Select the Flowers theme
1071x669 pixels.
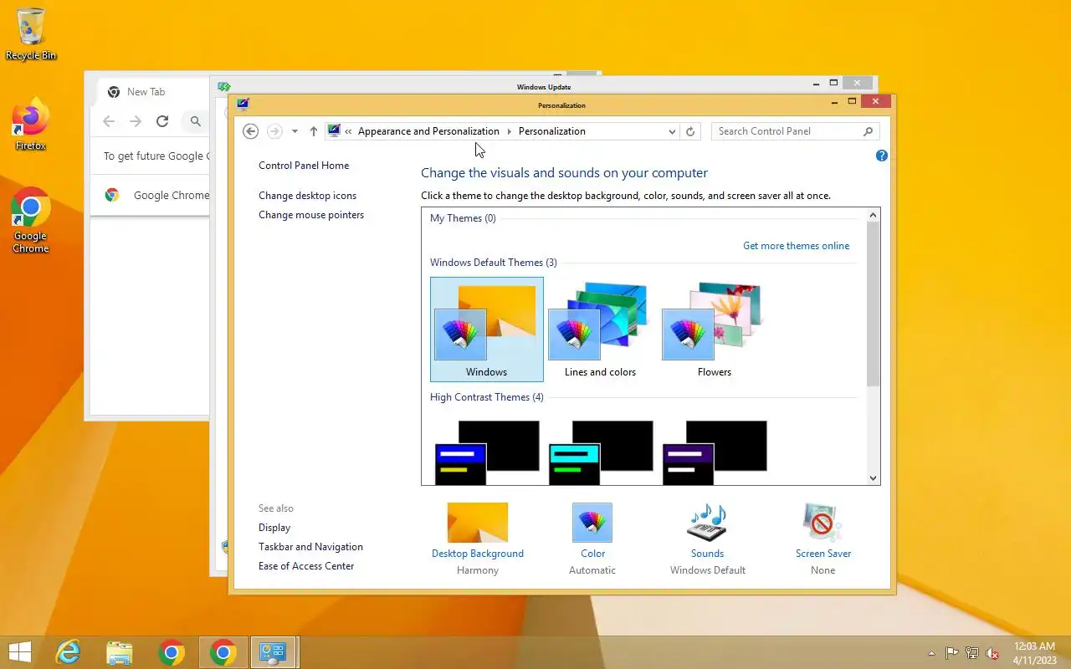[715, 329]
